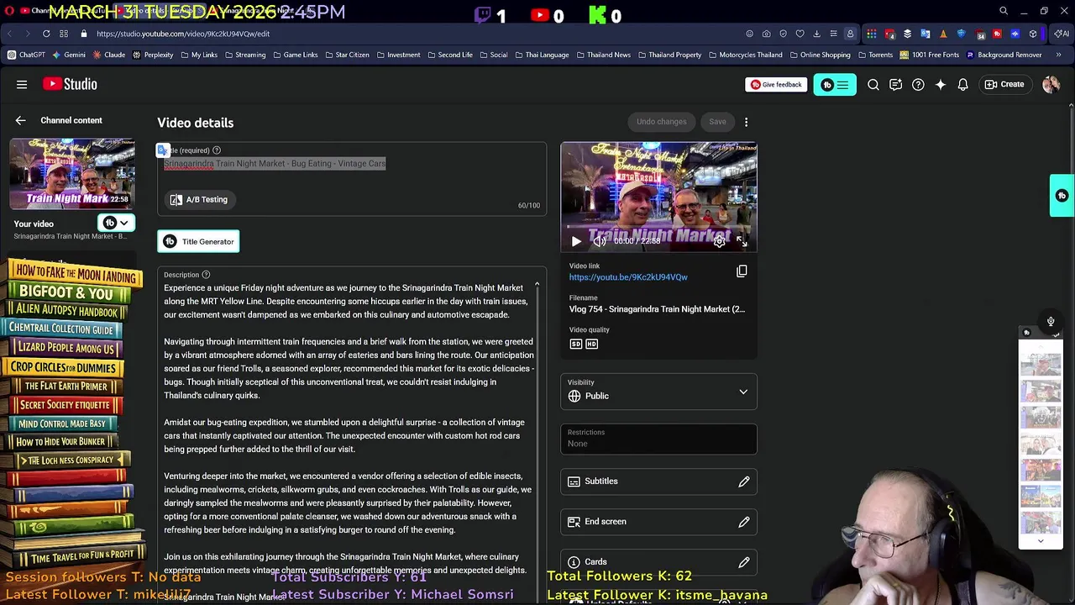Open the browser snapshot camera icon

(766, 34)
